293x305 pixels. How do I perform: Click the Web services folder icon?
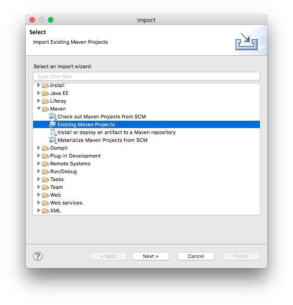pos(46,203)
